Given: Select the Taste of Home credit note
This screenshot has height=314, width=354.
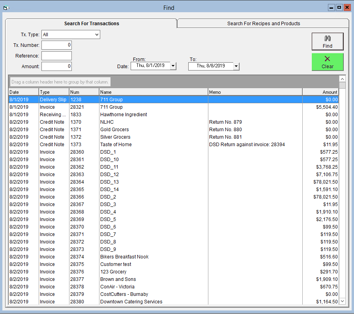Looking at the screenshot, I should point(173,145).
